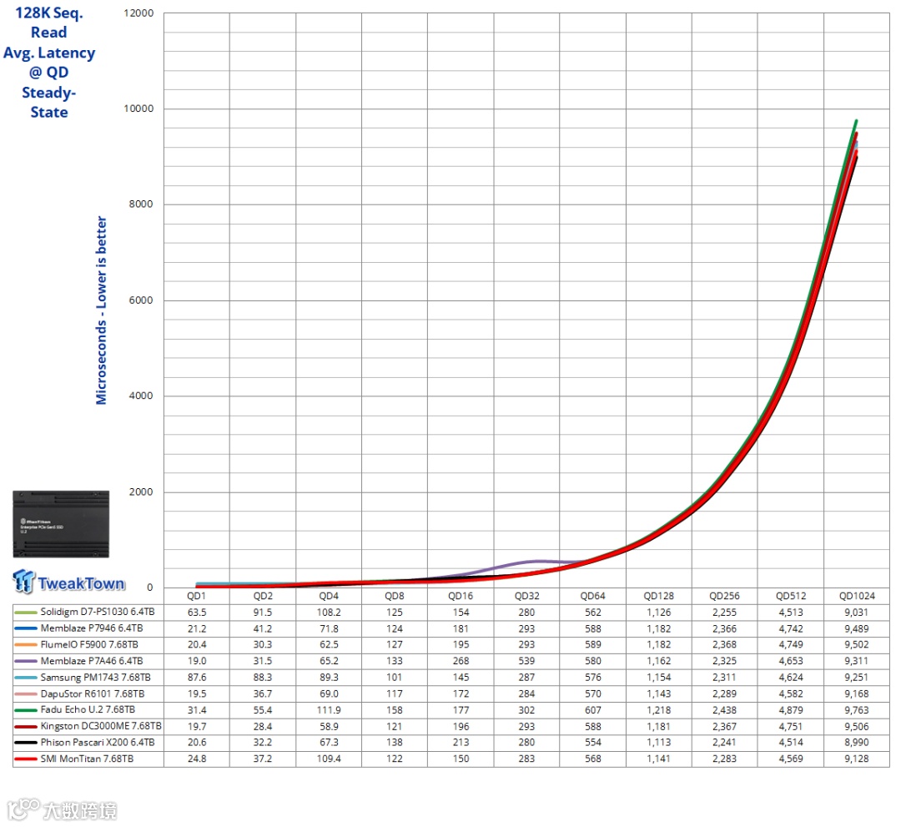Click the 8000 y-axis label

click(141, 204)
